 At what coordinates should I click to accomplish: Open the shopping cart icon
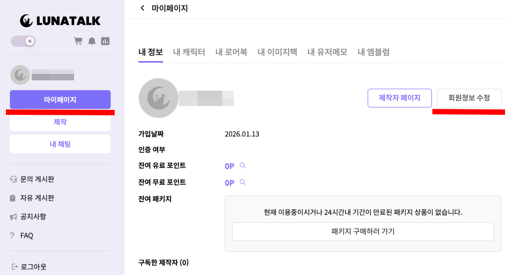coord(78,41)
